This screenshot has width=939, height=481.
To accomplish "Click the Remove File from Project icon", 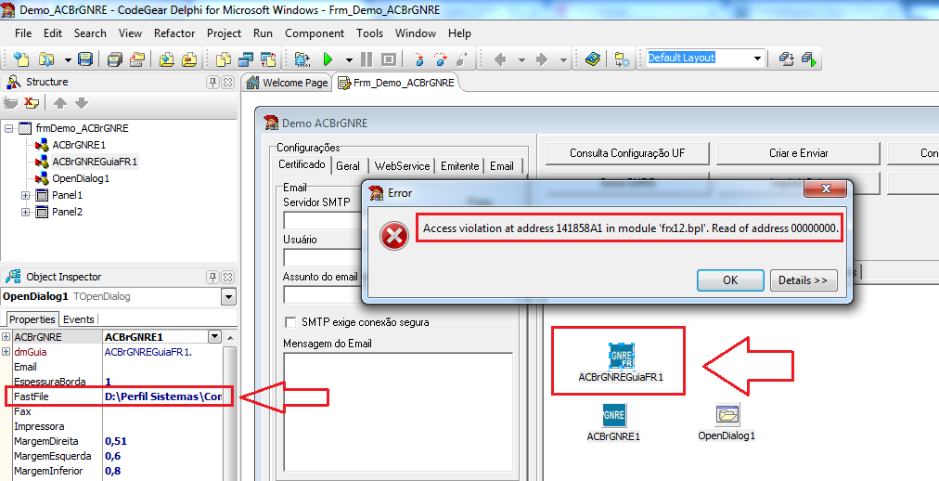I will tap(189, 58).
